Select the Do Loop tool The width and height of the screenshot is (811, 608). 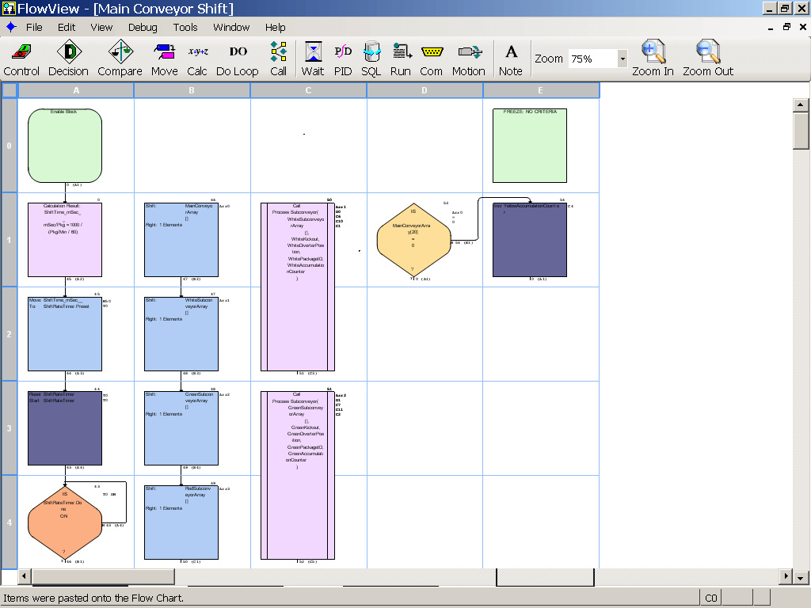[238, 59]
